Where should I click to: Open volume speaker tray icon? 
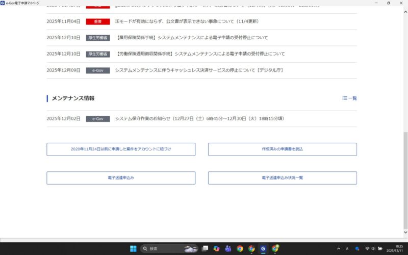[x=373, y=249]
